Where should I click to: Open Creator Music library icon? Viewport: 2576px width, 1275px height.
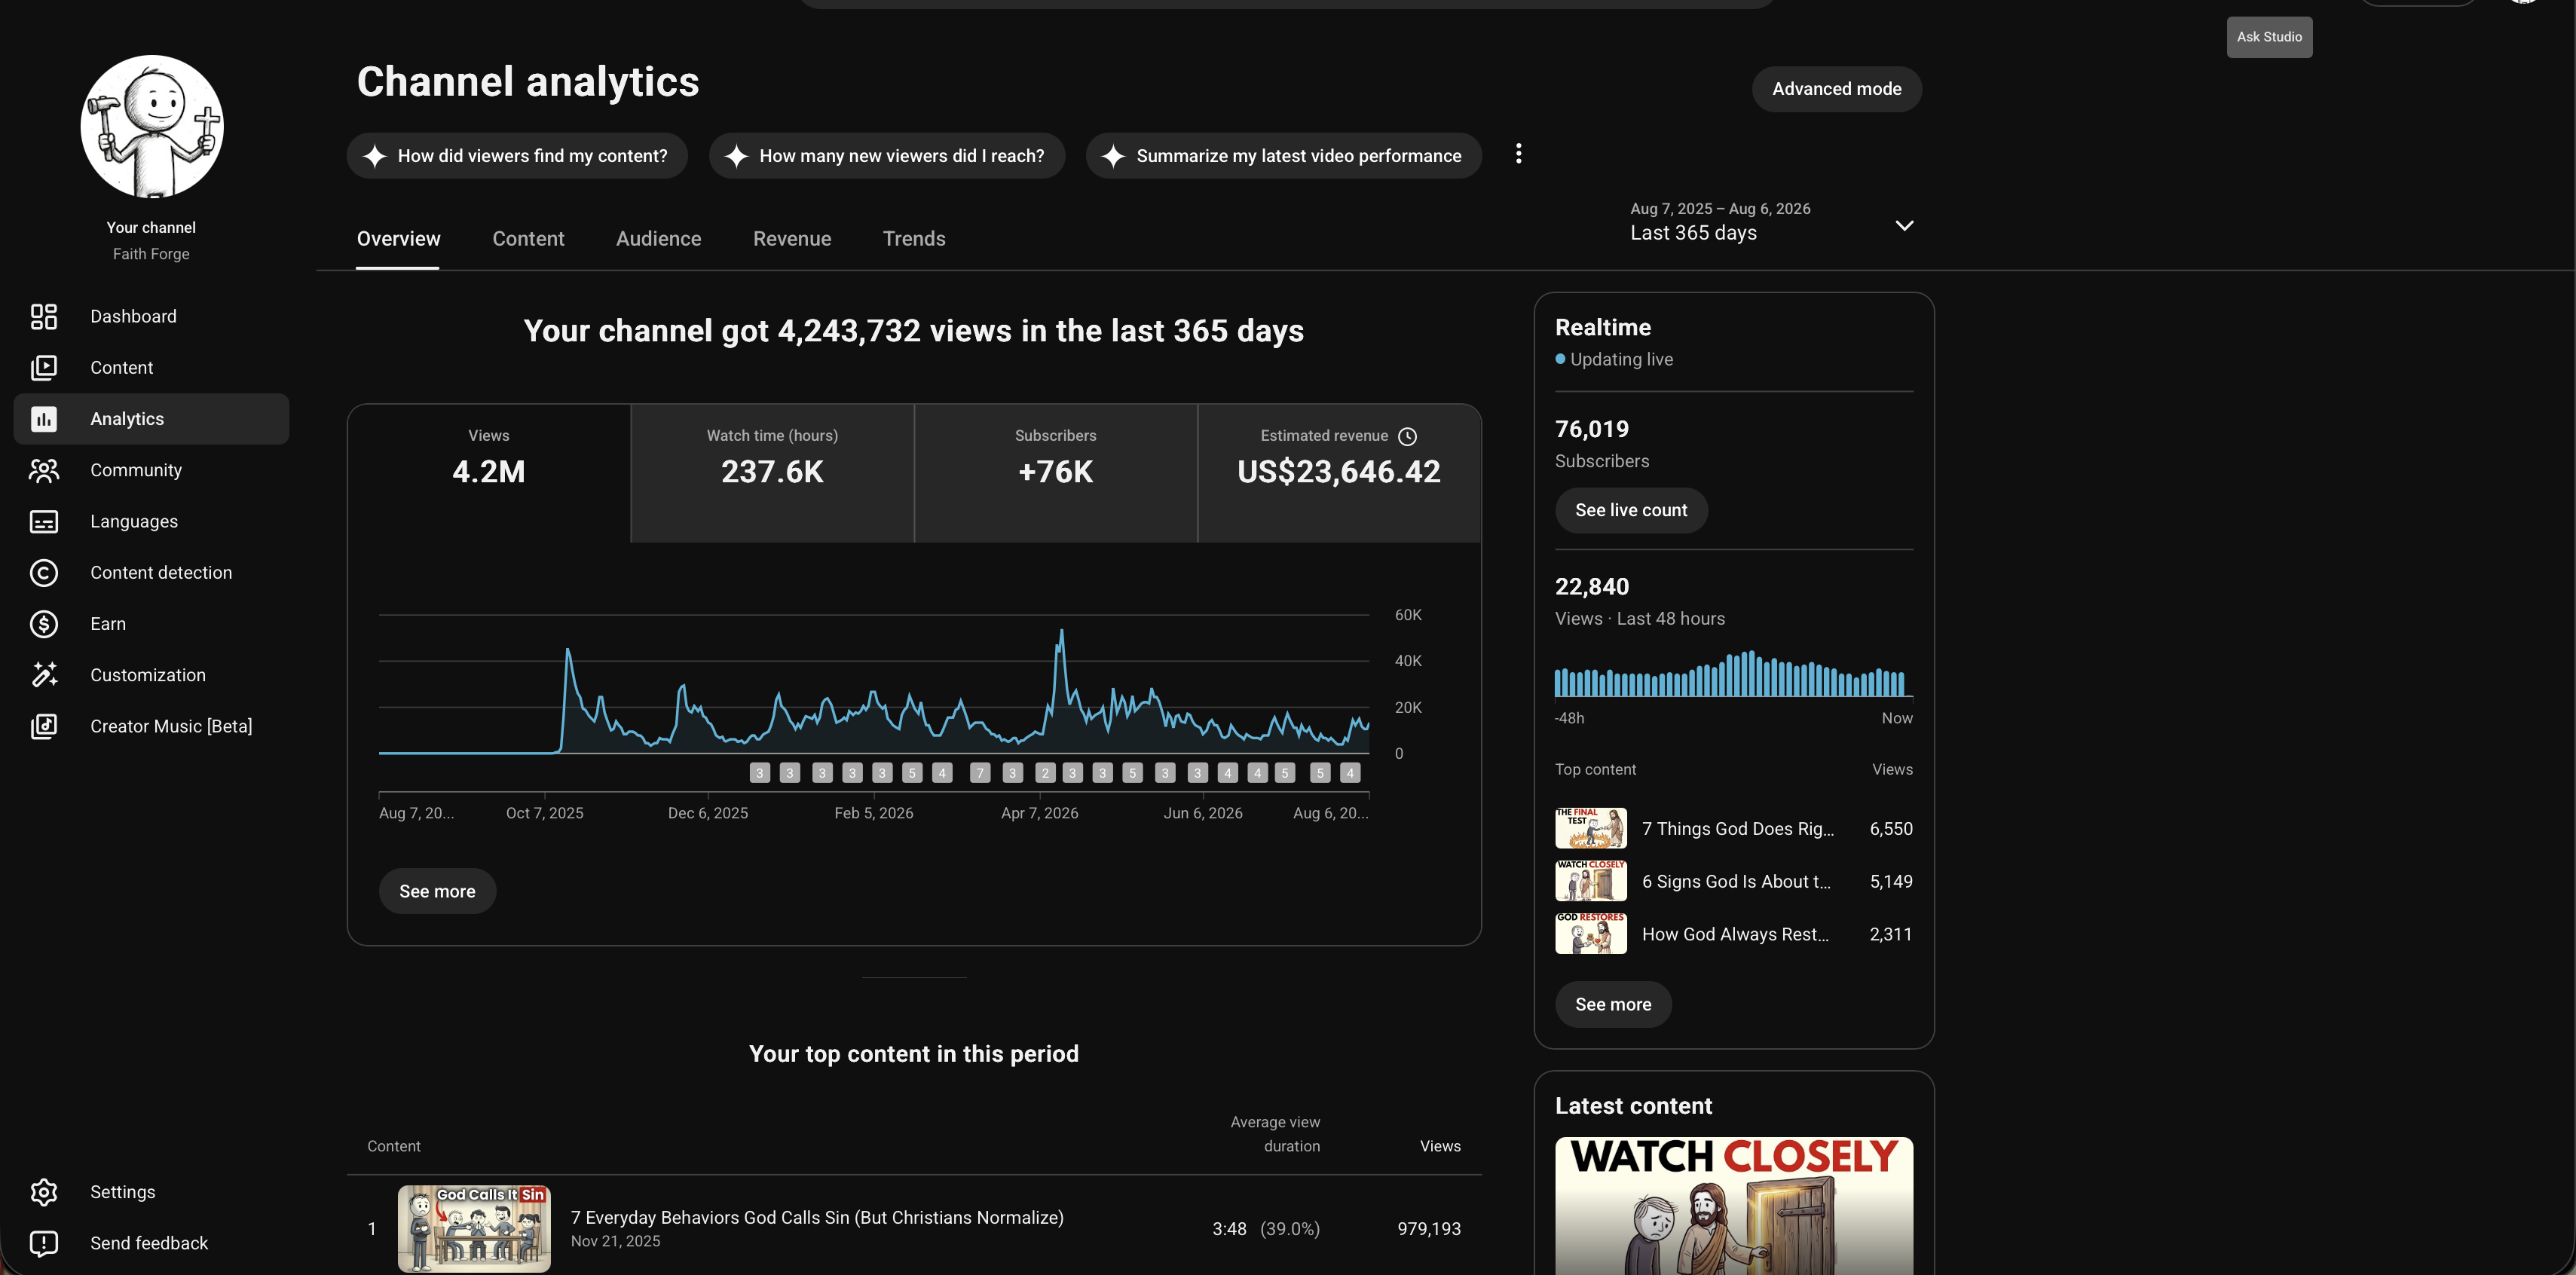(44, 726)
